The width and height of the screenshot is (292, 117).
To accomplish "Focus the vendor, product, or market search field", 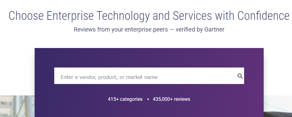I will [x=149, y=76].
